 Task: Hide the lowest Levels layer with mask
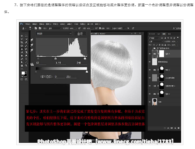point(150,94)
